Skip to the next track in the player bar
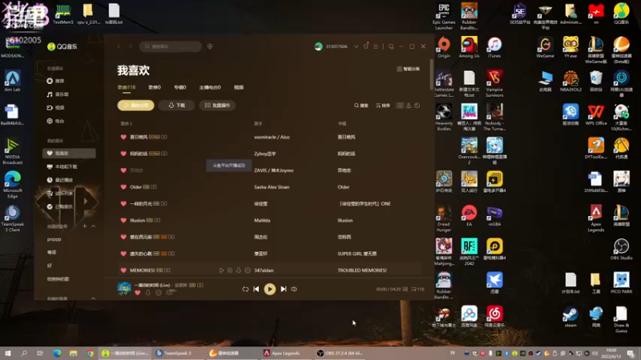 coord(284,289)
